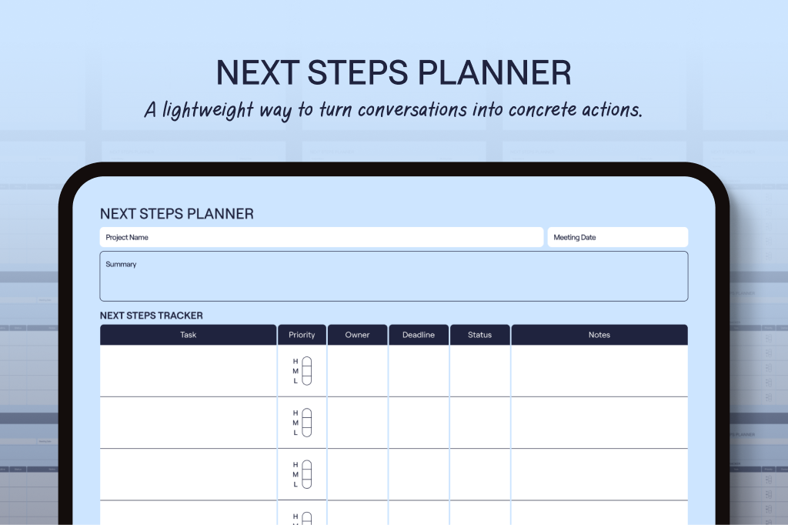This screenshot has width=788, height=525.
Task: Select Medium priority in the first row
Action: pos(306,371)
